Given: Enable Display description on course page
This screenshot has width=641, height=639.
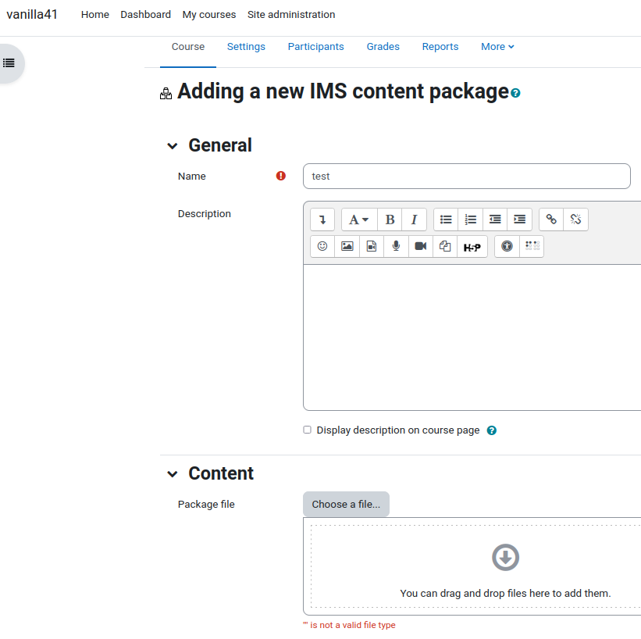Looking at the screenshot, I should point(308,430).
